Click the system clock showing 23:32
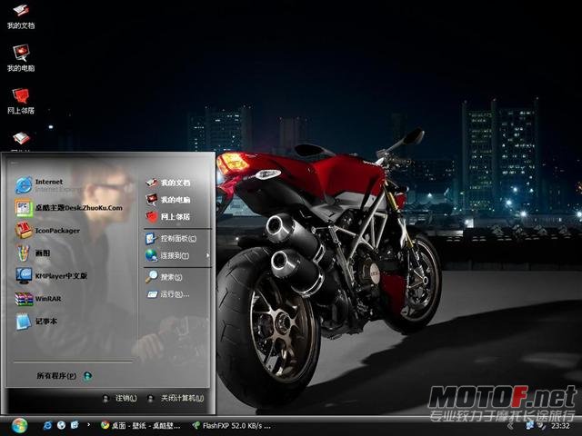The image size is (582, 436). [x=560, y=426]
